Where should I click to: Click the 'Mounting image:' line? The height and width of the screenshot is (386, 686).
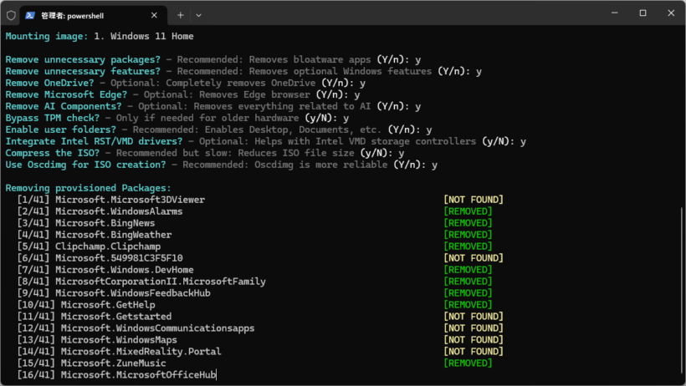[100, 36]
